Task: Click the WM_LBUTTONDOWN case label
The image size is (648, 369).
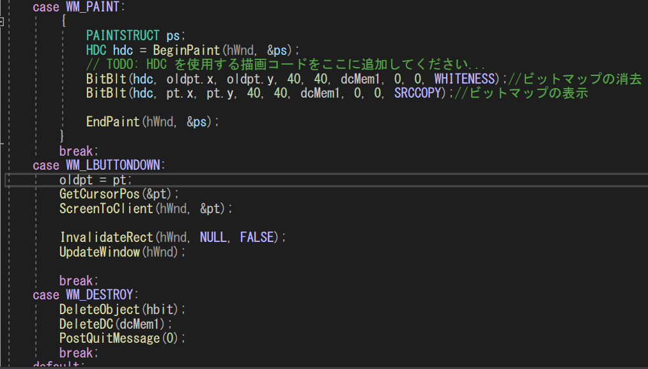Action: 113,165
